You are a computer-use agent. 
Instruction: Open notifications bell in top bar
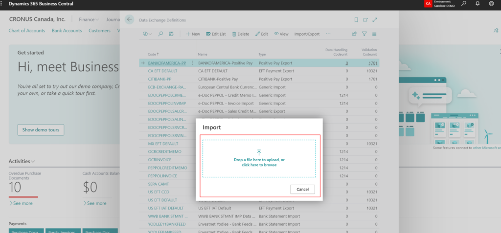[x=478, y=4]
